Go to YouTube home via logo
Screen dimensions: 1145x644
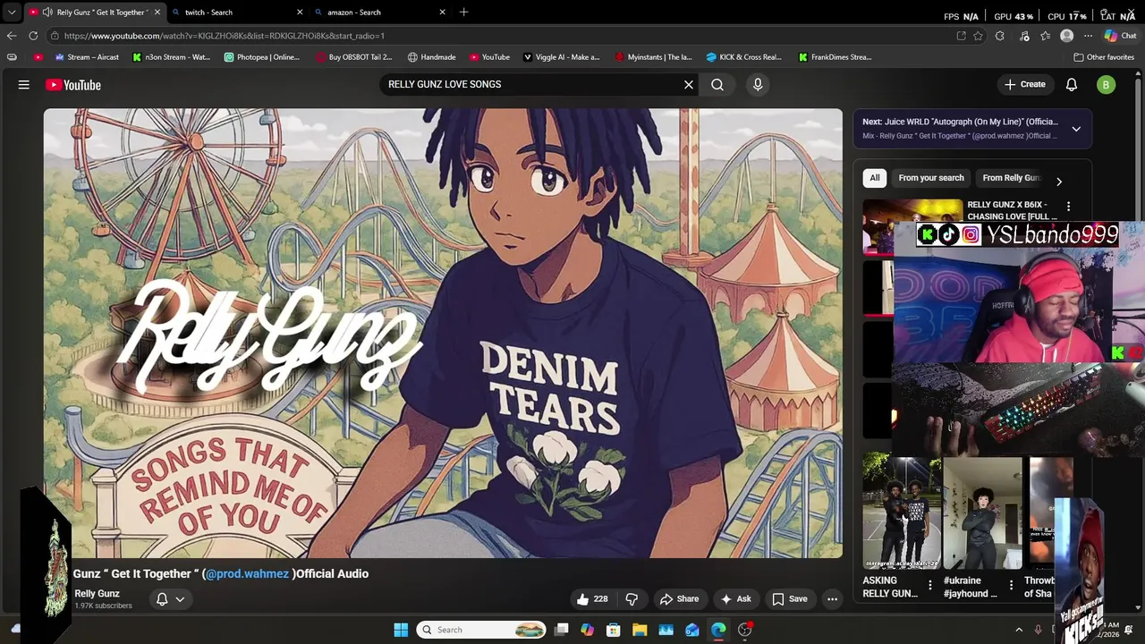73,85
